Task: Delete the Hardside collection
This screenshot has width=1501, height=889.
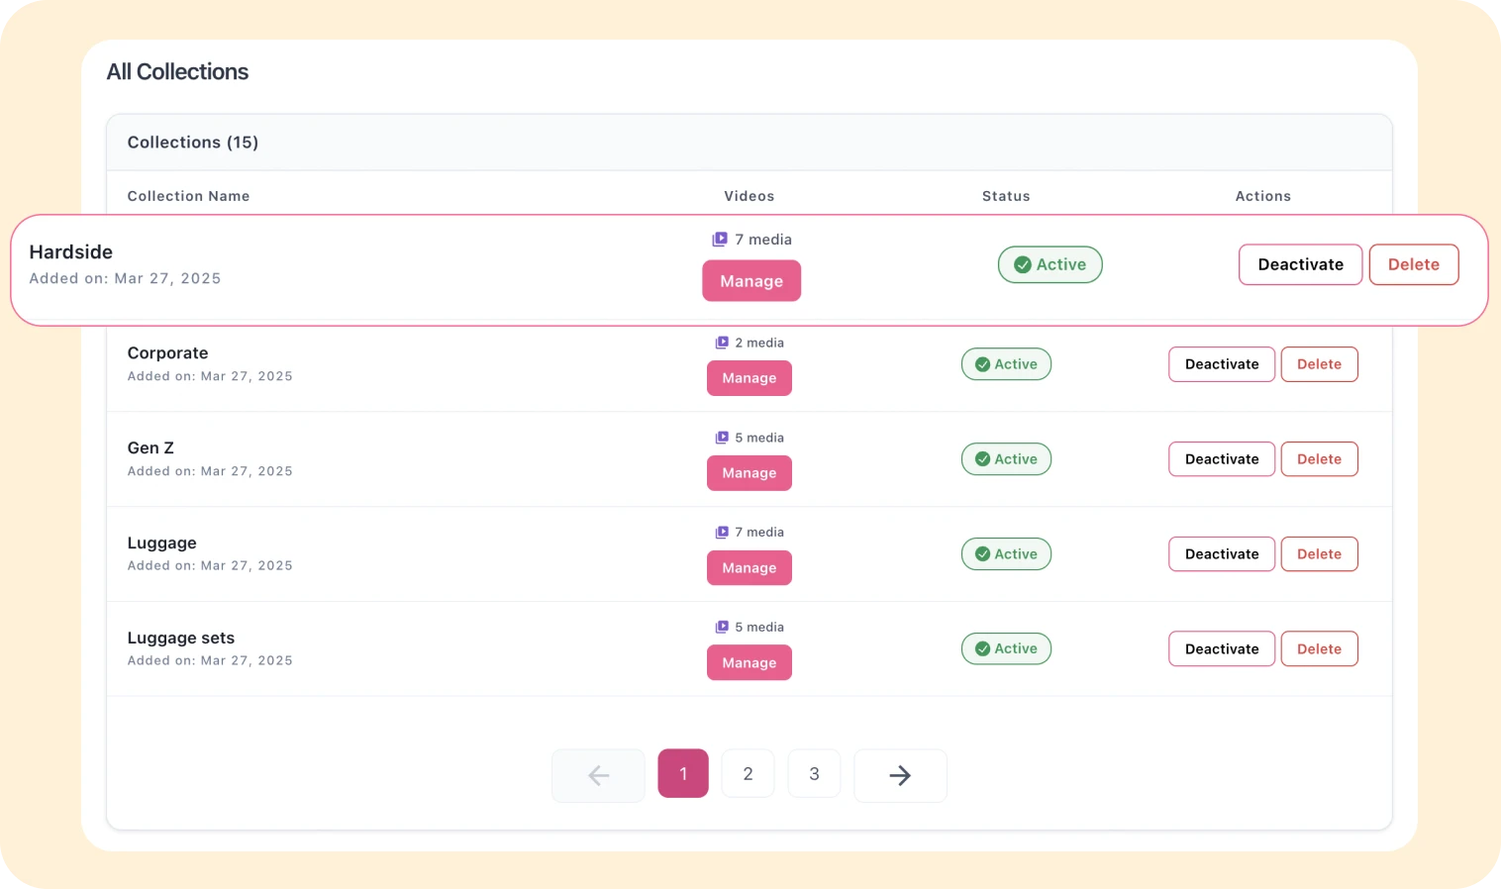Action: coord(1413,264)
